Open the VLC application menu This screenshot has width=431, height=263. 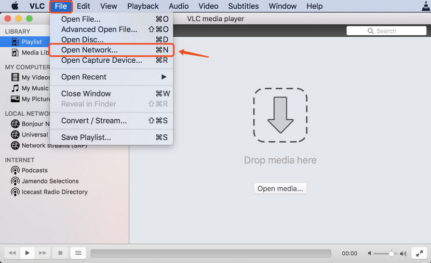click(x=37, y=6)
